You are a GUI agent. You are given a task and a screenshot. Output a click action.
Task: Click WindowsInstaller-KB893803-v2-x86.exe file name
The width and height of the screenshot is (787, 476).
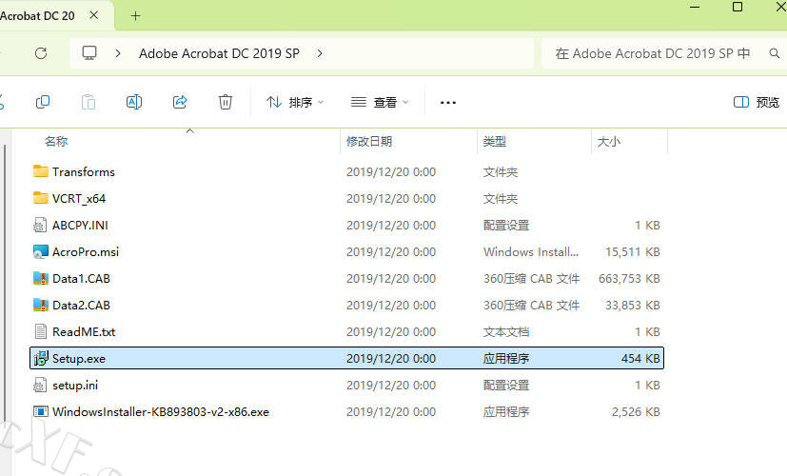click(161, 411)
